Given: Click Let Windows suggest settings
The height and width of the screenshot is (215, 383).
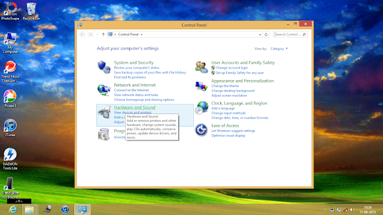Looking at the screenshot, I should (233, 131).
